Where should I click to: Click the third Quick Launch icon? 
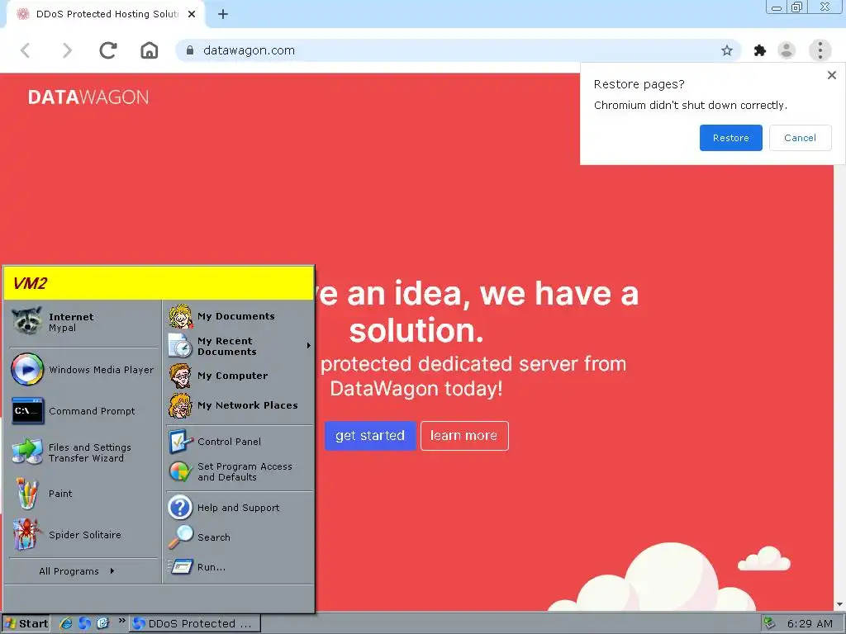103,624
